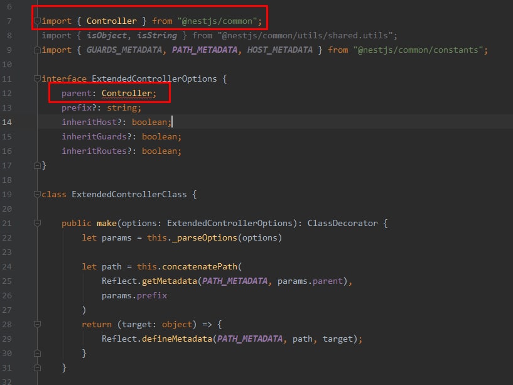
Task: Collapse the return arrow function fold on line 28
Action: pos(37,325)
